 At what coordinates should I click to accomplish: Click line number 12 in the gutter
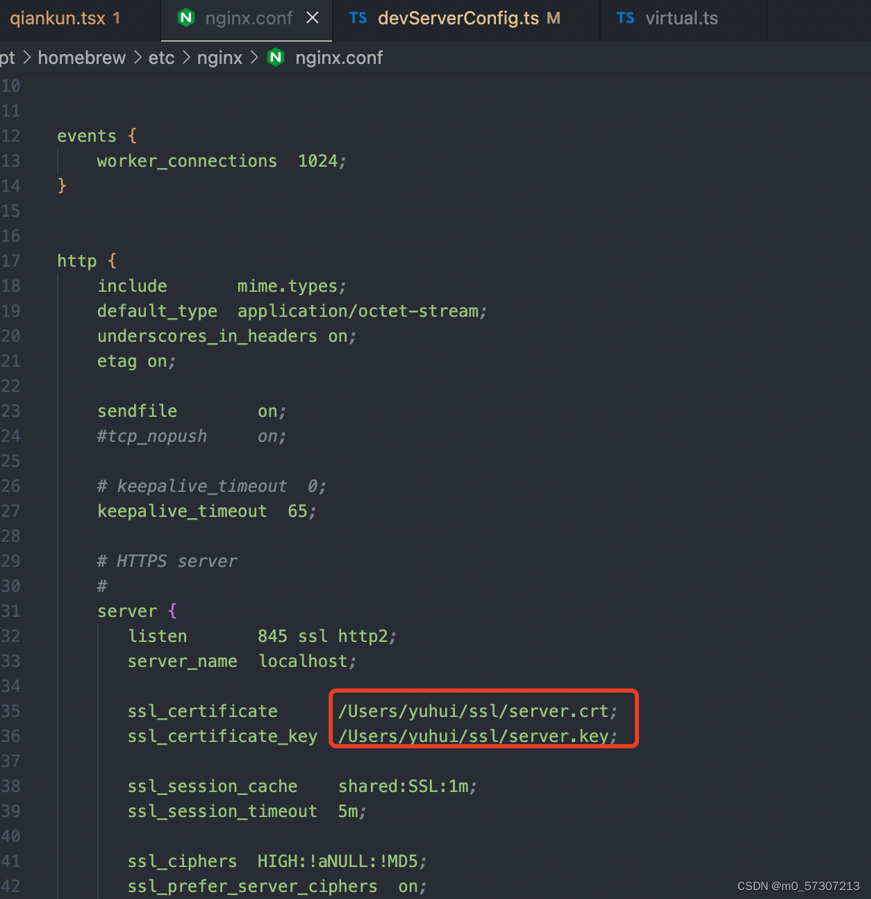11,136
